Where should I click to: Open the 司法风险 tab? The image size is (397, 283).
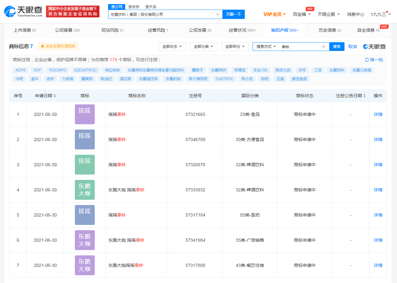(x=112, y=30)
